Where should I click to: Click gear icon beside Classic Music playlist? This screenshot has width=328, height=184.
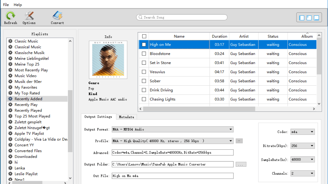(10, 41)
